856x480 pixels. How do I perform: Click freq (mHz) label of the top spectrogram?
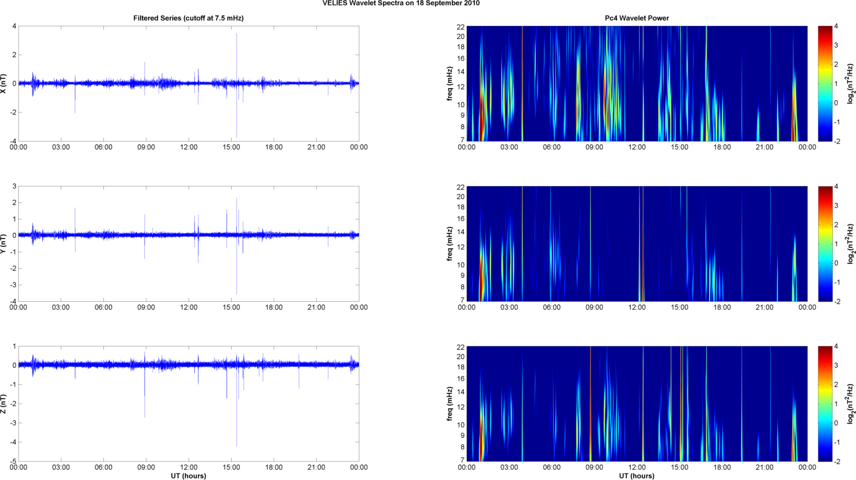pos(450,83)
